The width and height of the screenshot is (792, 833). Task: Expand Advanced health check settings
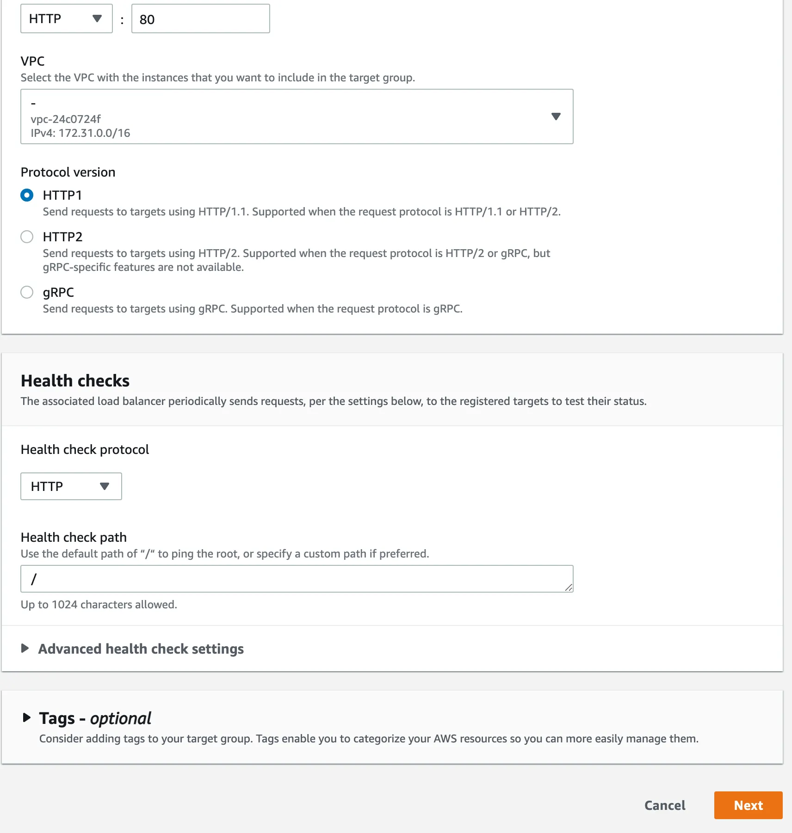click(x=141, y=649)
